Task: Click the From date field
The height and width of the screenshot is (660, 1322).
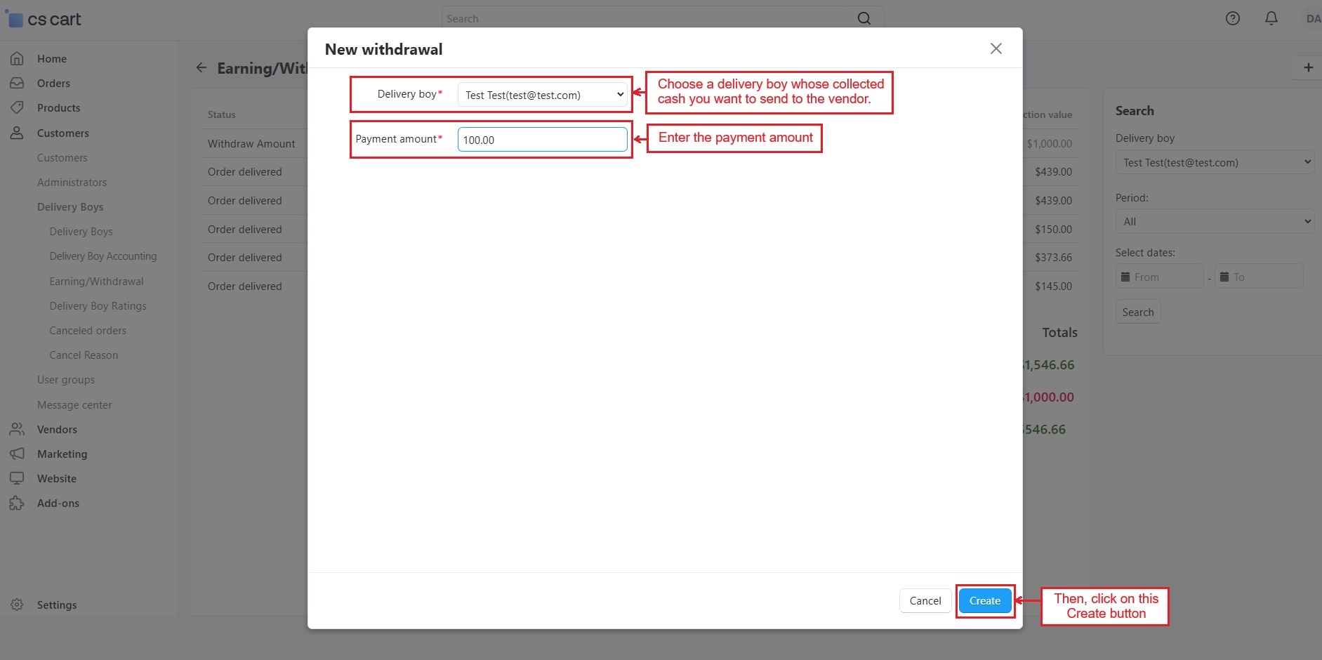Action: pyautogui.click(x=1160, y=277)
